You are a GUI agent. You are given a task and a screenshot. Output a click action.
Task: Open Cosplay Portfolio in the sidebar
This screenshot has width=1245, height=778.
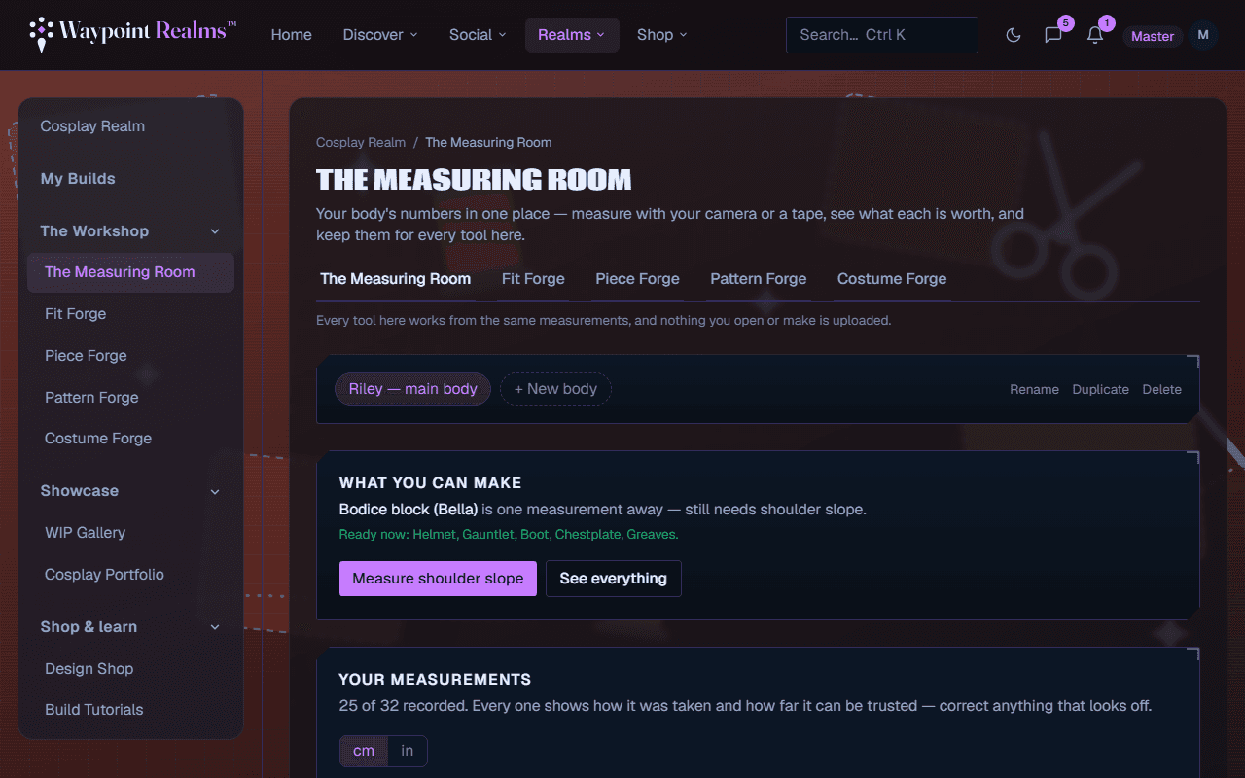pos(131,575)
